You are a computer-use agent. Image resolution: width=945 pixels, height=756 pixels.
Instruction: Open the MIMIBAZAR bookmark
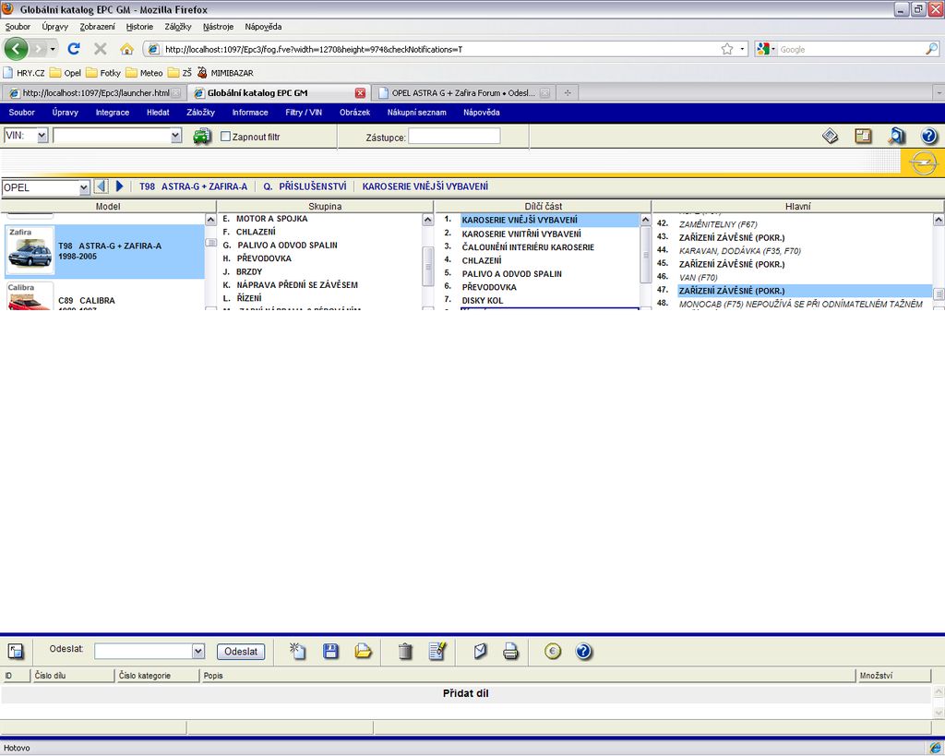click(x=225, y=73)
